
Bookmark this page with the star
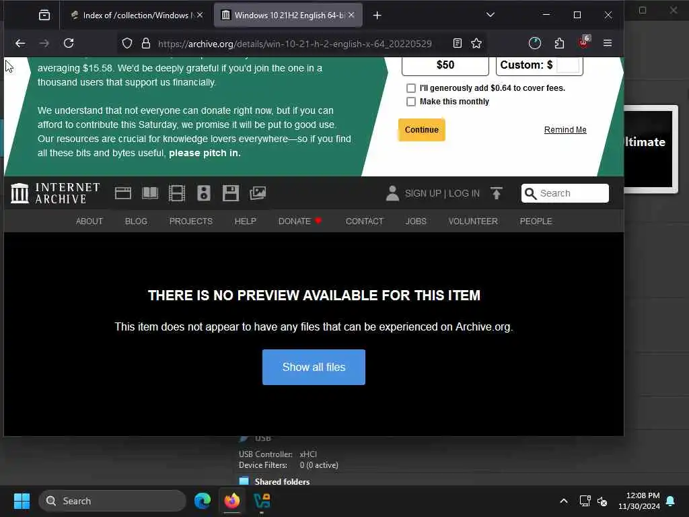point(476,43)
